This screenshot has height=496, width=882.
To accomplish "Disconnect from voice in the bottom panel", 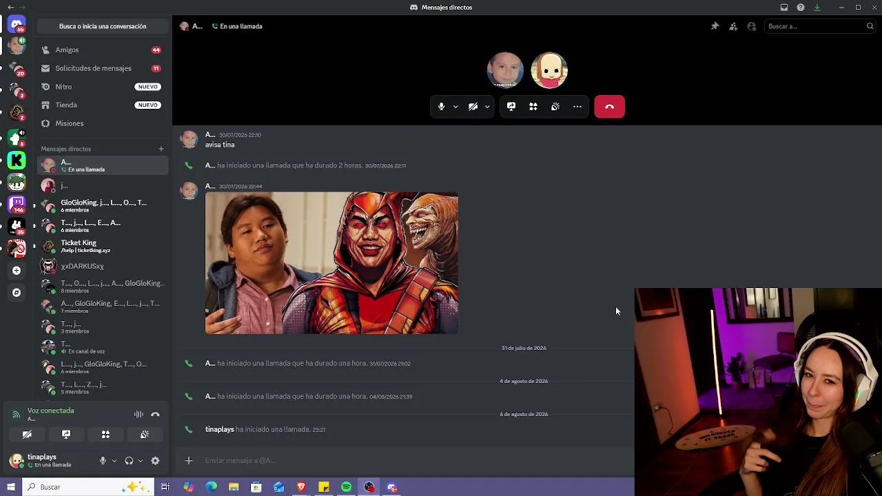I will point(155,414).
